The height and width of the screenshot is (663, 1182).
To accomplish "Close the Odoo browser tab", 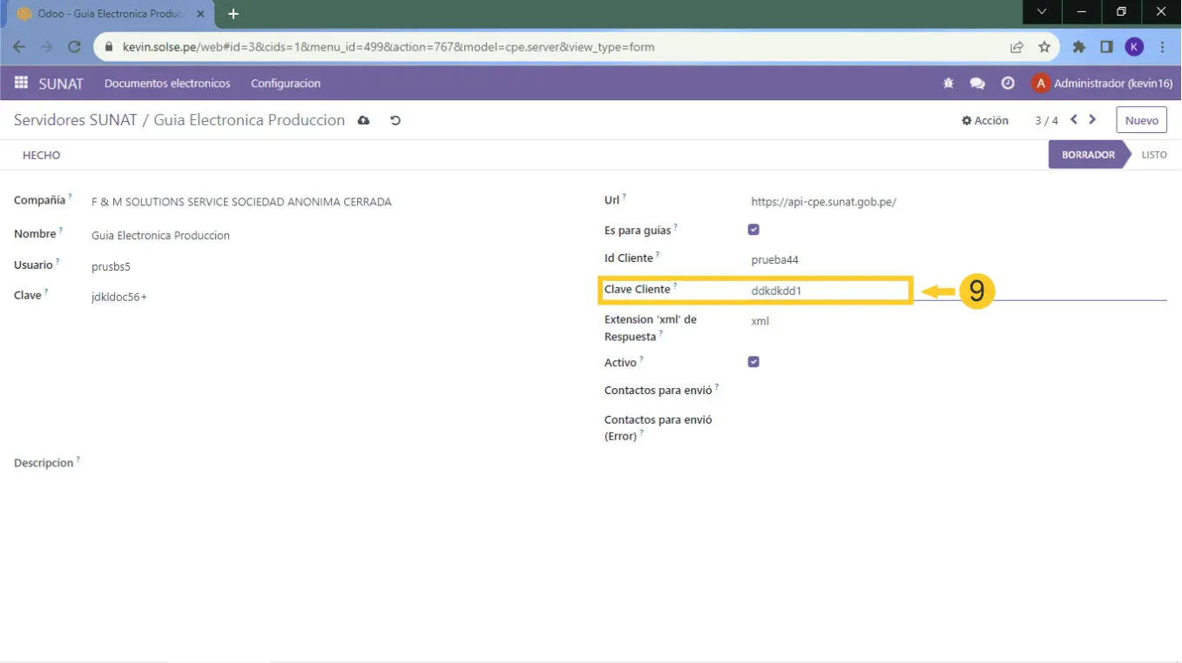I will click(199, 14).
